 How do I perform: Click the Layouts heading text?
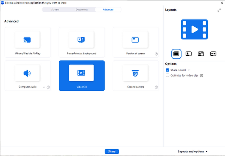171,10
